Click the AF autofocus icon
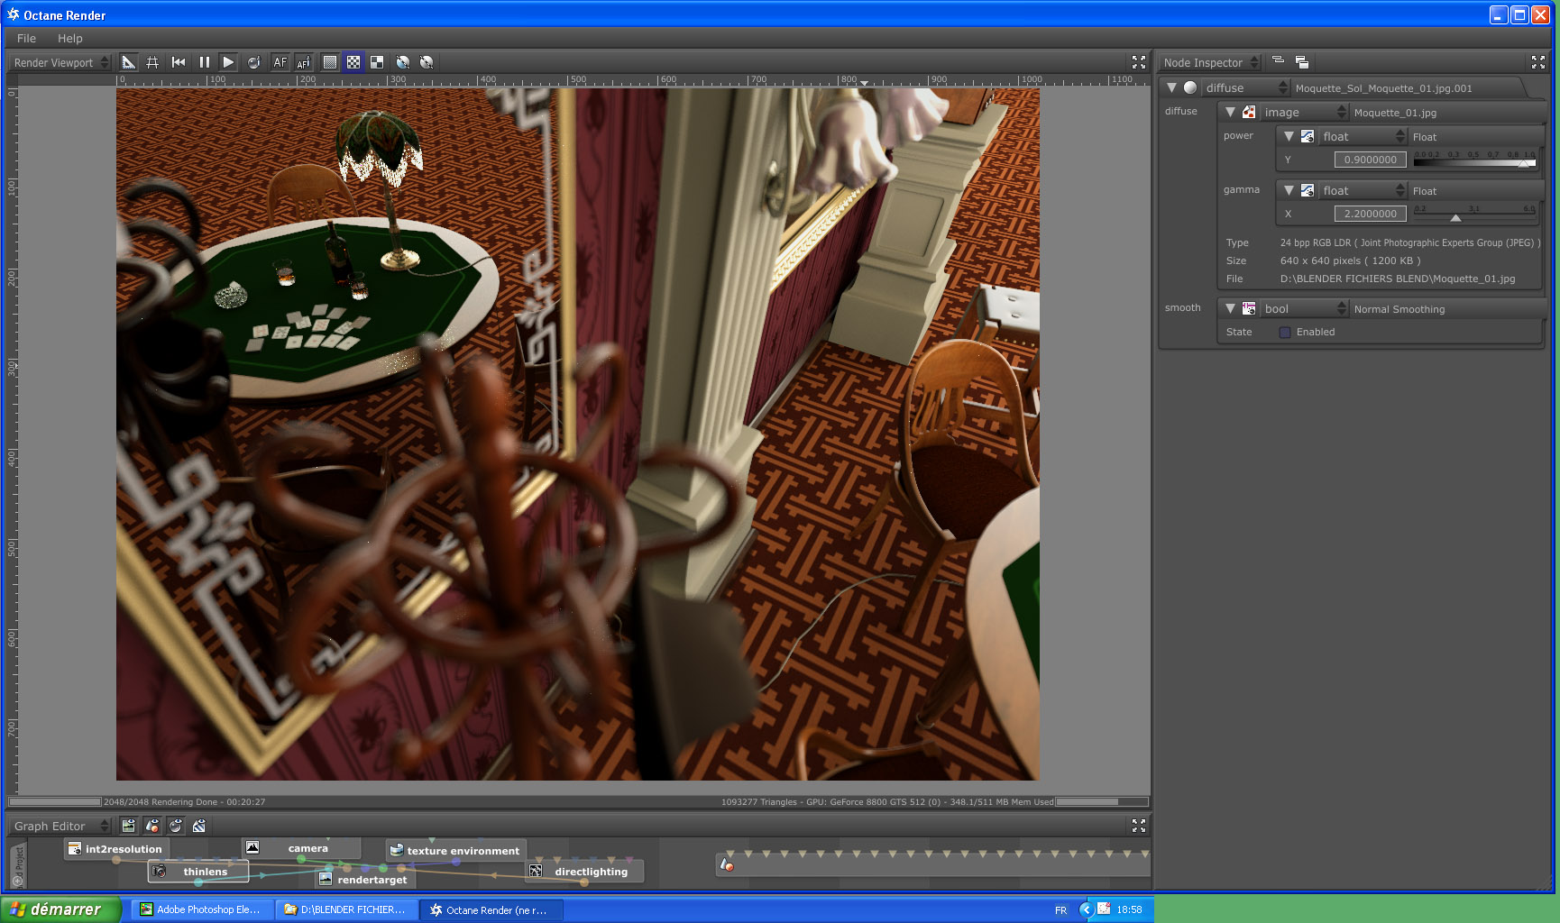This screenshot has height=923, width=1560. (x=280, y=62)
